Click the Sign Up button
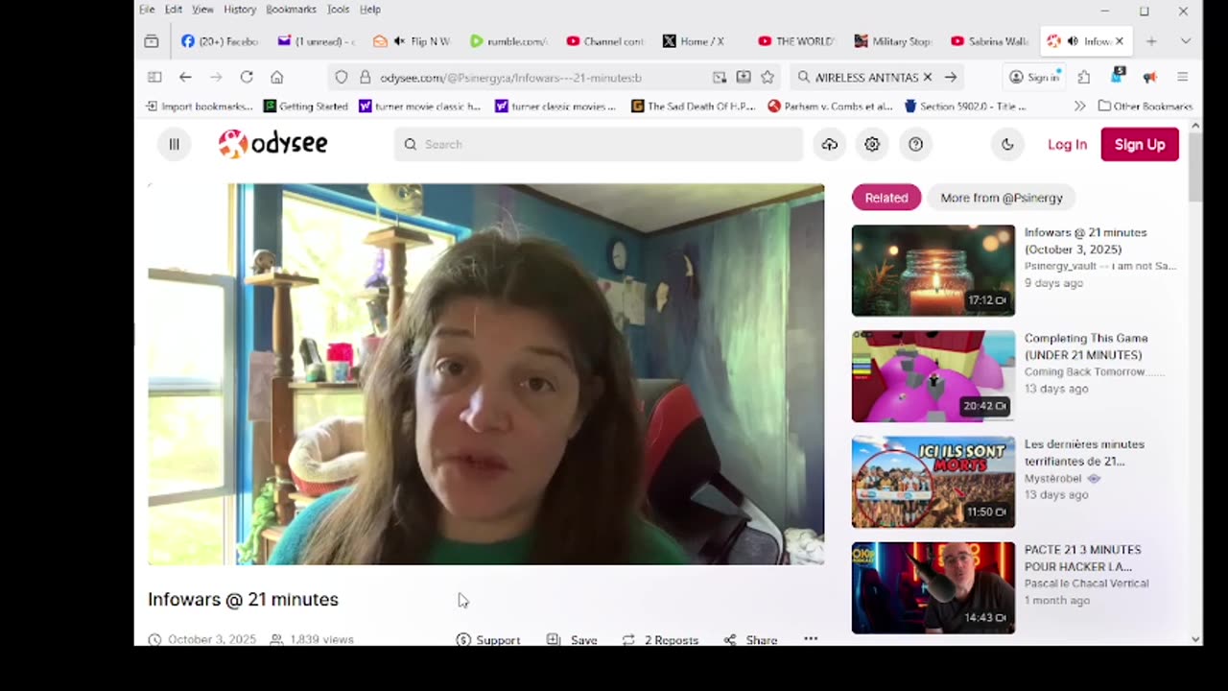 1140,144
